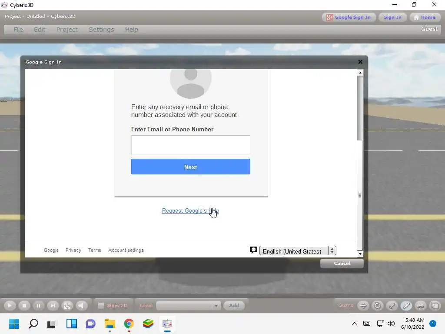Click the dialog scrollbar down arrow
This screenshot has width=445, height=334.
[x=360, y=254]
